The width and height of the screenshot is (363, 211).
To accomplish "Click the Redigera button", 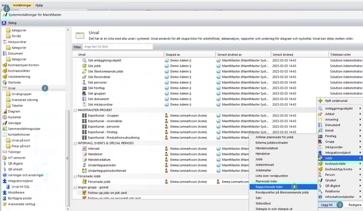I will point(355,205).
